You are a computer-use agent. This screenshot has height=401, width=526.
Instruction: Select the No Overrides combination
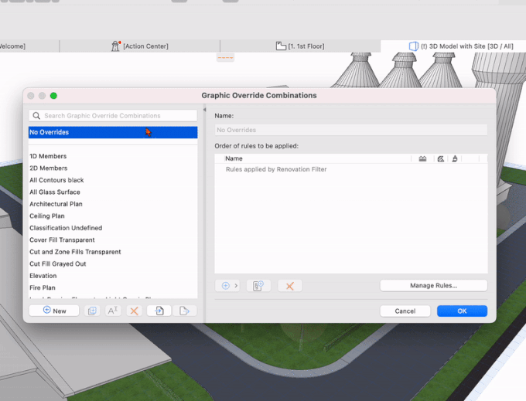(113, 132)
